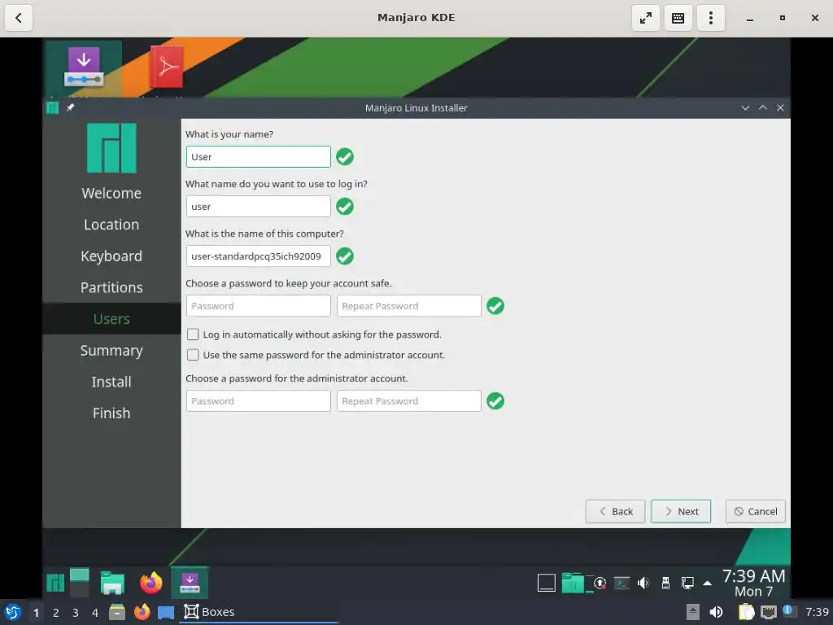
Task: Open host file manager taskbar icon
Action: tap(117, 612)
